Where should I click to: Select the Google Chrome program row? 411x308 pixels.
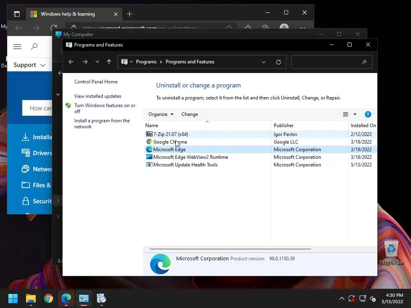[x=260, y=142]
